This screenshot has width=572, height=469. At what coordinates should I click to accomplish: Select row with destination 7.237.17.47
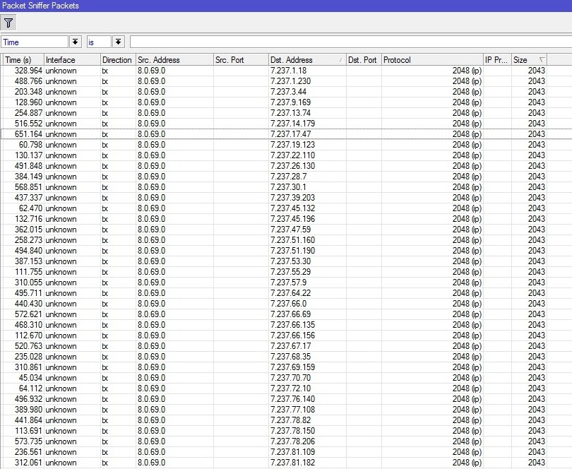pyautogui.click(x=286, y=134)
